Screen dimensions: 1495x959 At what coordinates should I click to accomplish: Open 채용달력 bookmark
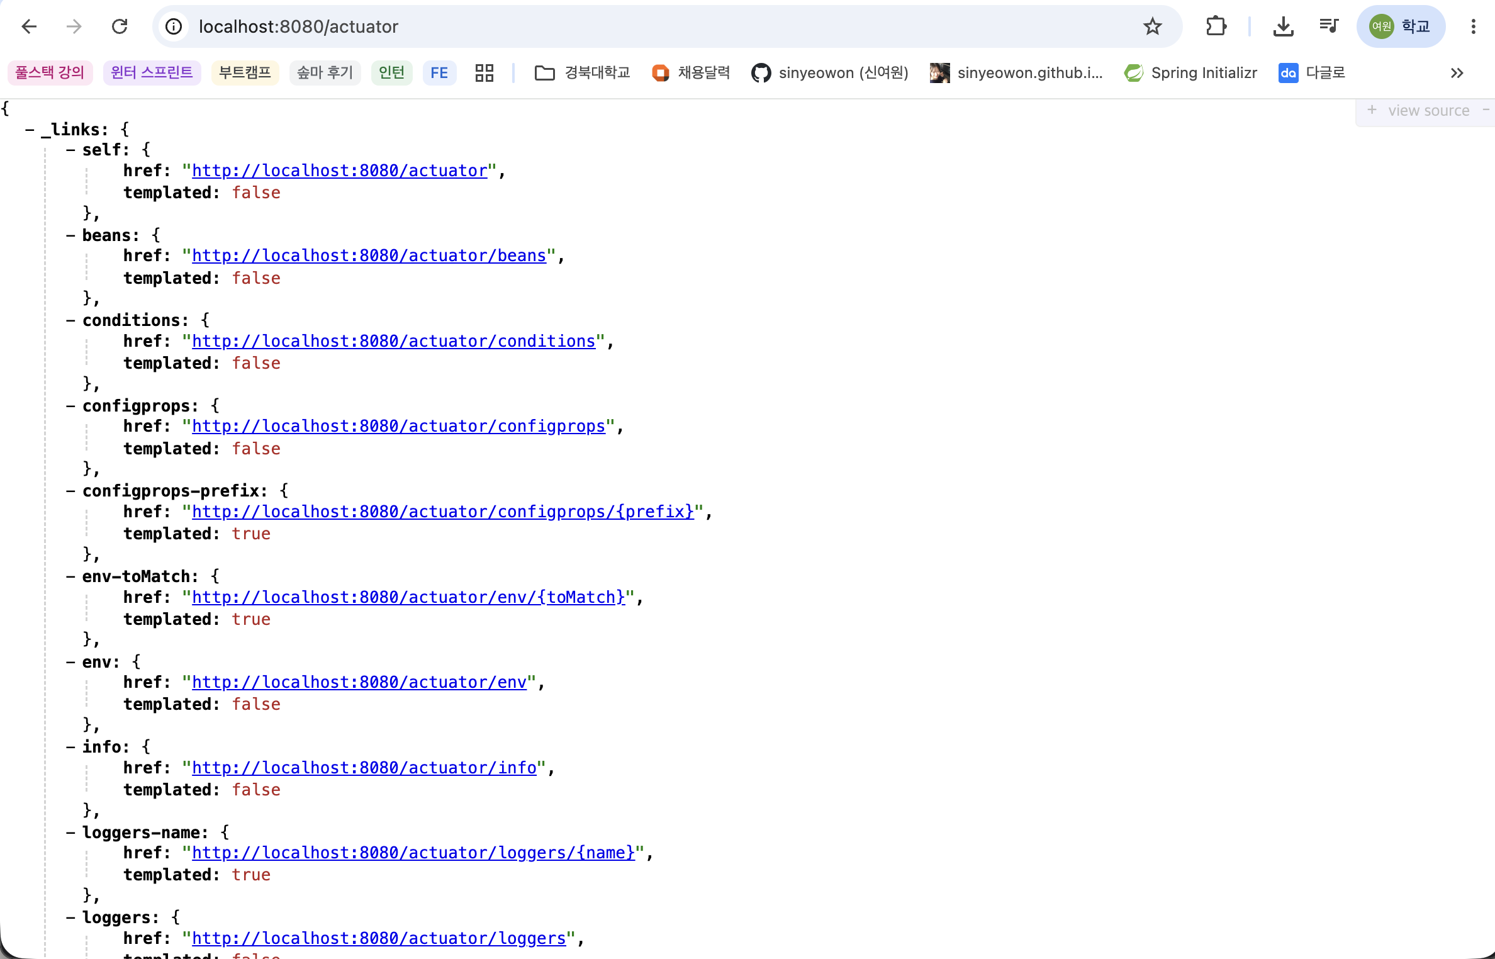click(691, 73)
